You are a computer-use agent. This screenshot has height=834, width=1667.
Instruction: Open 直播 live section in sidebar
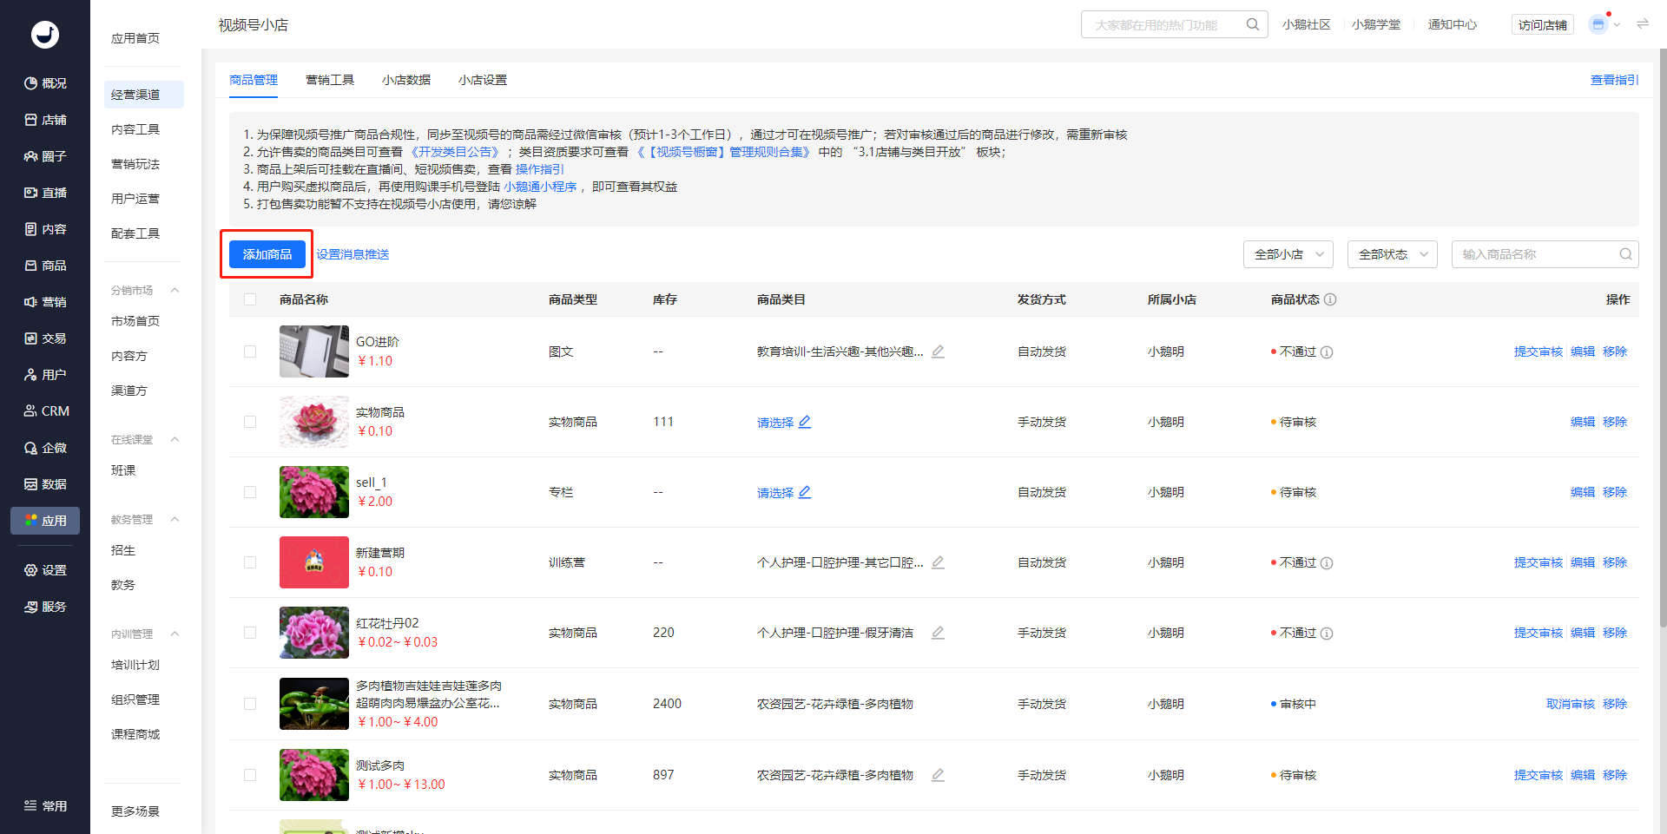[x=45, y=193]
